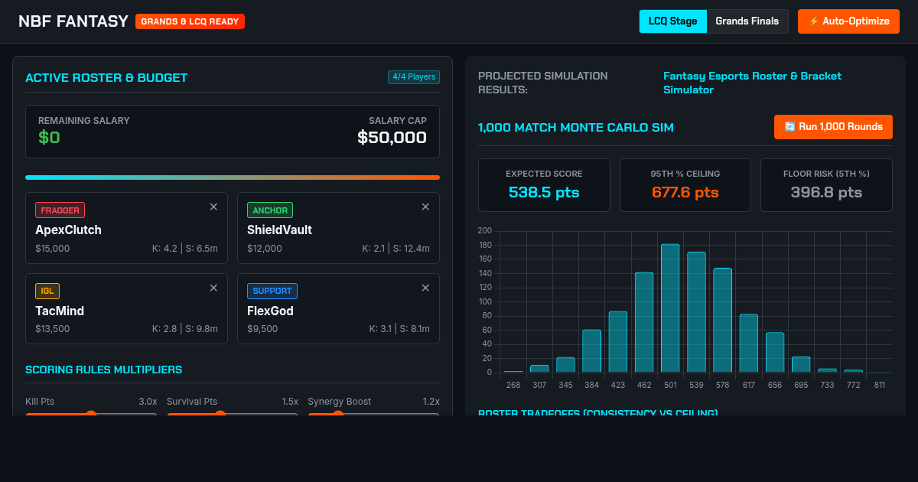This screenshot has width=918, height=482.
Task: Click the 677.6 pts ceiling value
Action: coord(685,192)
